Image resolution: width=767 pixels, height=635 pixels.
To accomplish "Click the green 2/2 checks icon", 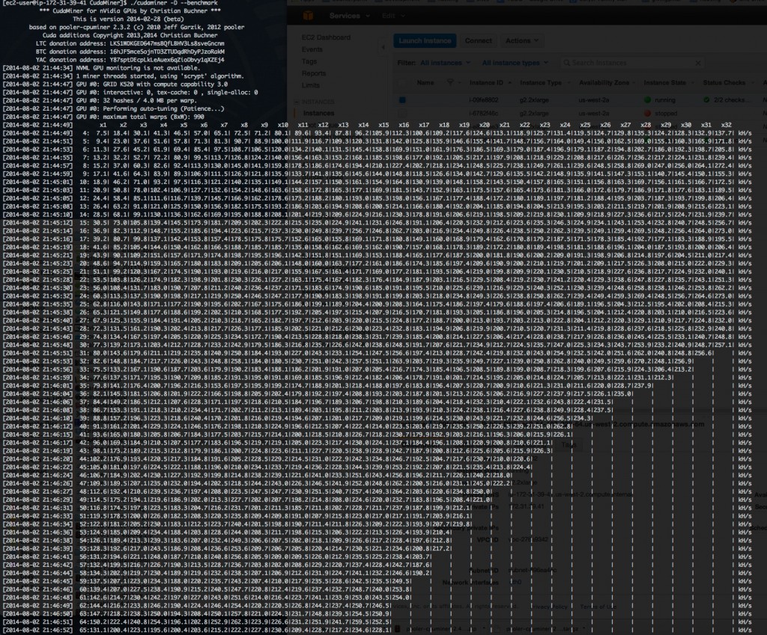I will coord(706,100).
